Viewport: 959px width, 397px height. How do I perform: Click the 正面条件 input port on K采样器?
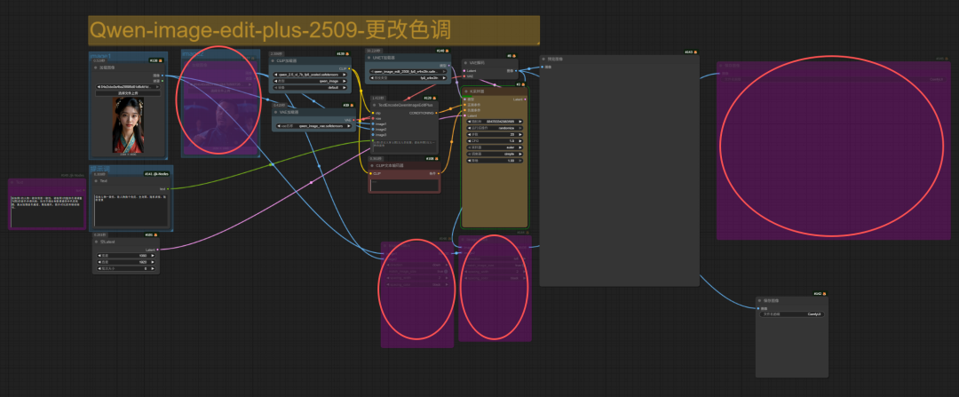point(464,105)
